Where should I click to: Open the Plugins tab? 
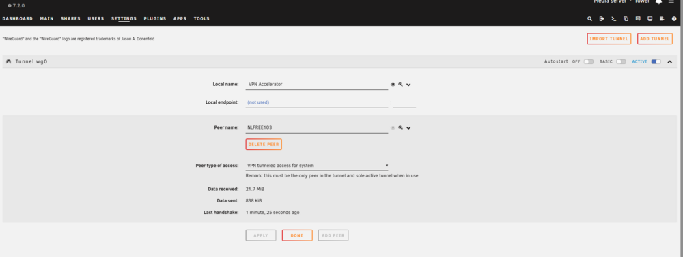155,18
